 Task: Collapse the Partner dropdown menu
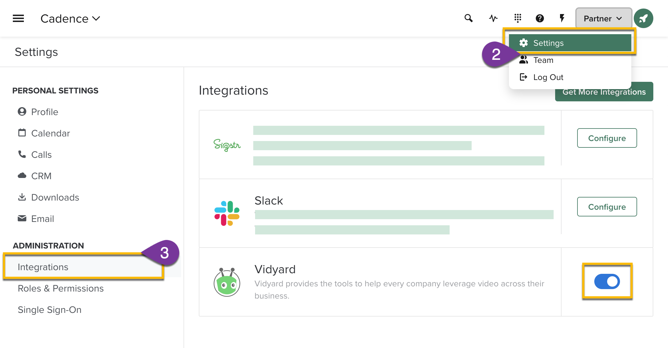(603, 19)
